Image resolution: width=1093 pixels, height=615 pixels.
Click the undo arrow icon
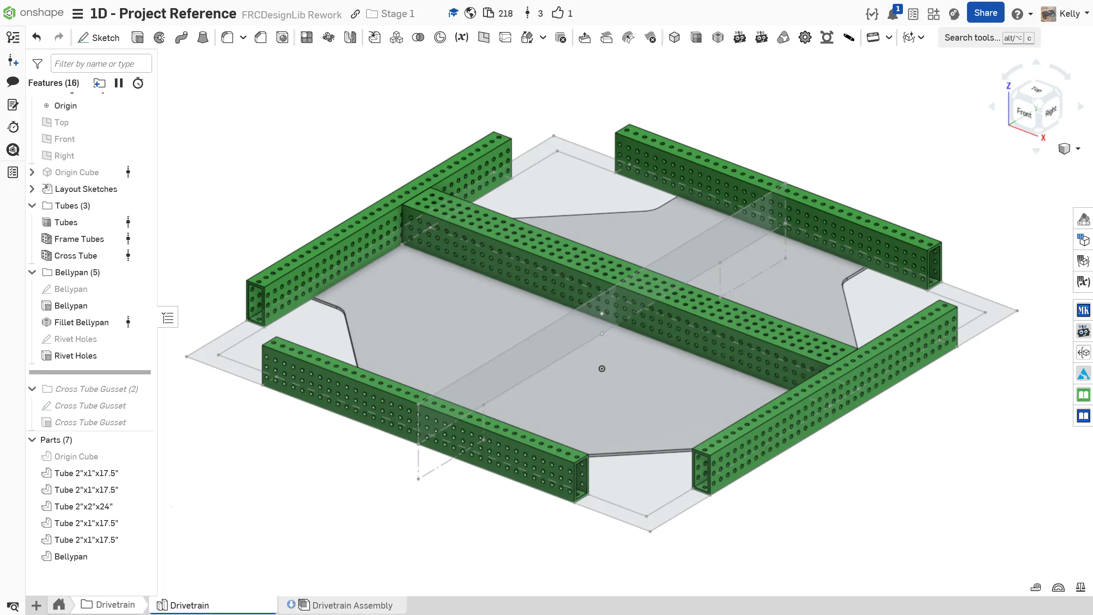(x=37, y=38)
